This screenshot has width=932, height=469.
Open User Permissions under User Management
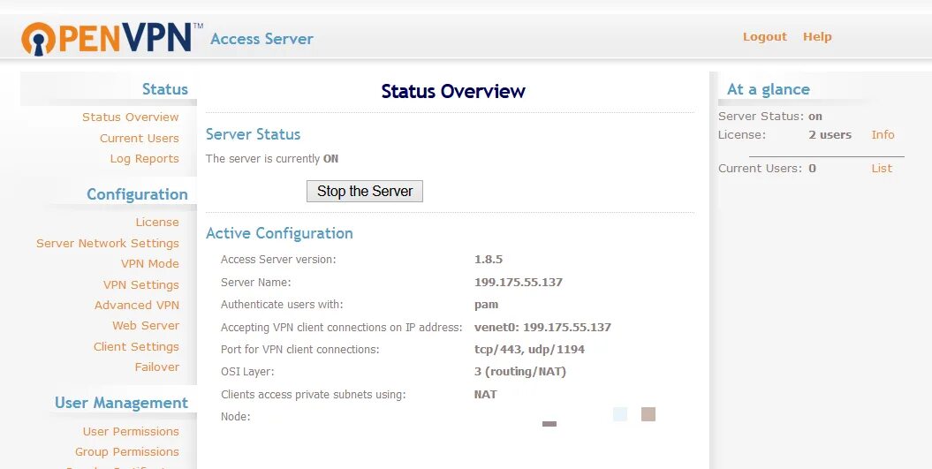[x=131, y=431]
